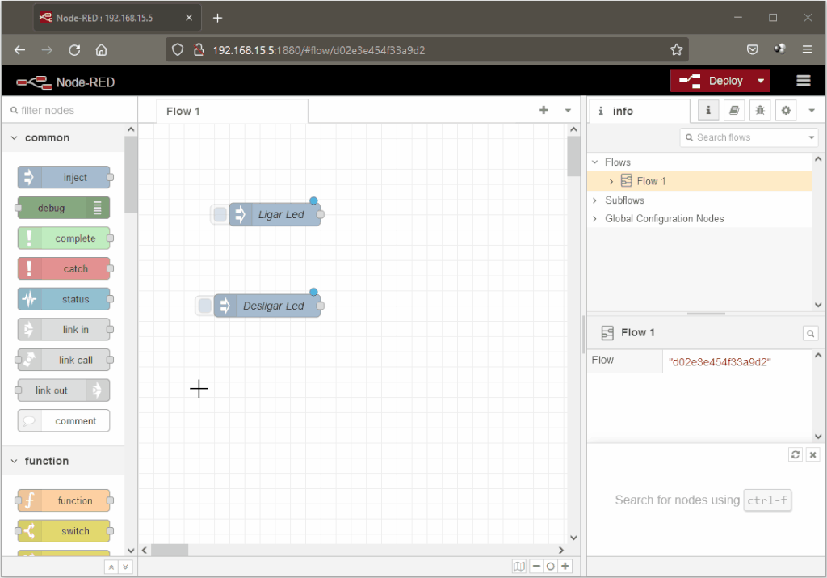Screen dimensions: 827x578
Task: Toggle the navigator map view
Action: (x=519, y=567)
